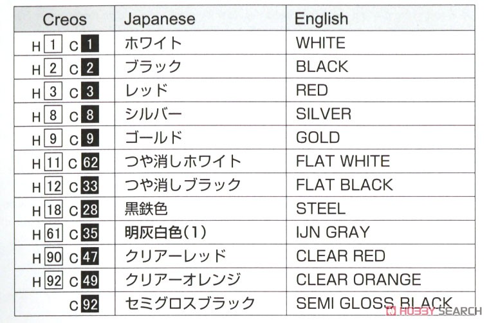The height and width of the screenshot is (323, 489).
Task: Click the H 90 outlined code box
Action: pyautogui.click(x=53, y=257)
